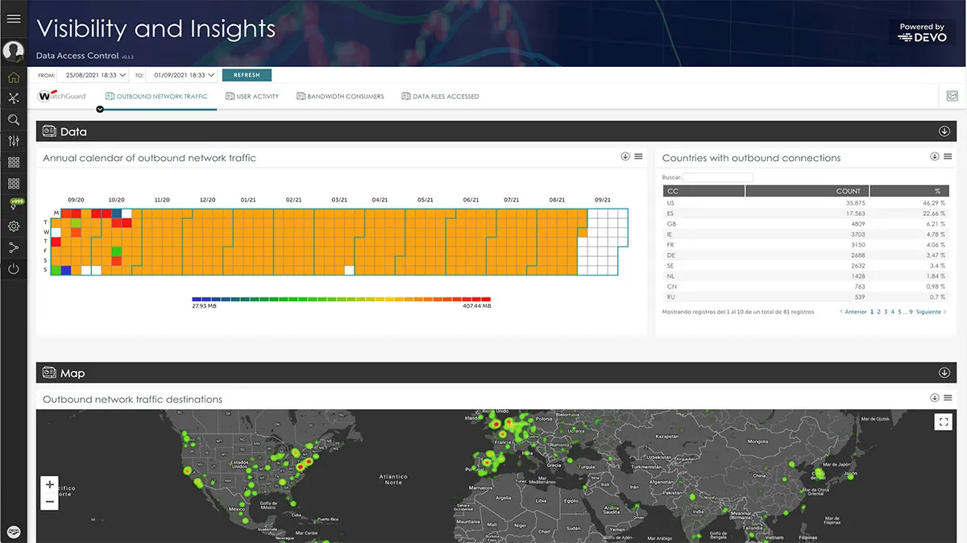Zoom in on the map with plus button

coord(50,485)
